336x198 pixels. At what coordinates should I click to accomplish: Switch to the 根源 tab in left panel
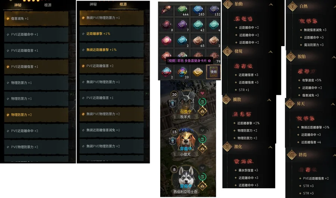(x=48, y=5)
